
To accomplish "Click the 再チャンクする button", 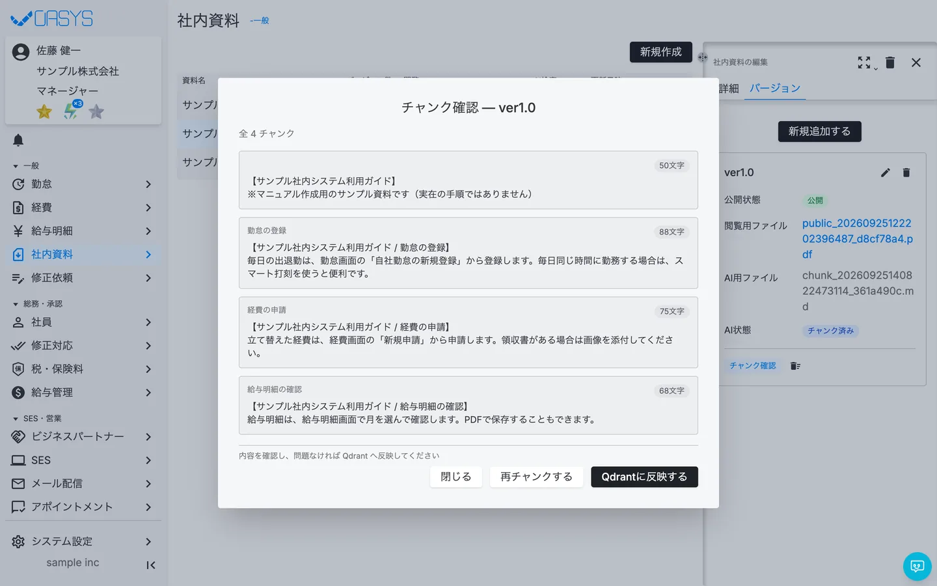I will click(x=536, y=477).
